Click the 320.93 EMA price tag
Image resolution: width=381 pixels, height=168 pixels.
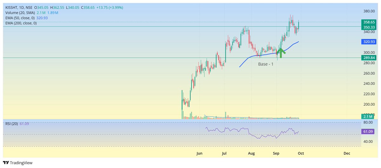point(369,42)
